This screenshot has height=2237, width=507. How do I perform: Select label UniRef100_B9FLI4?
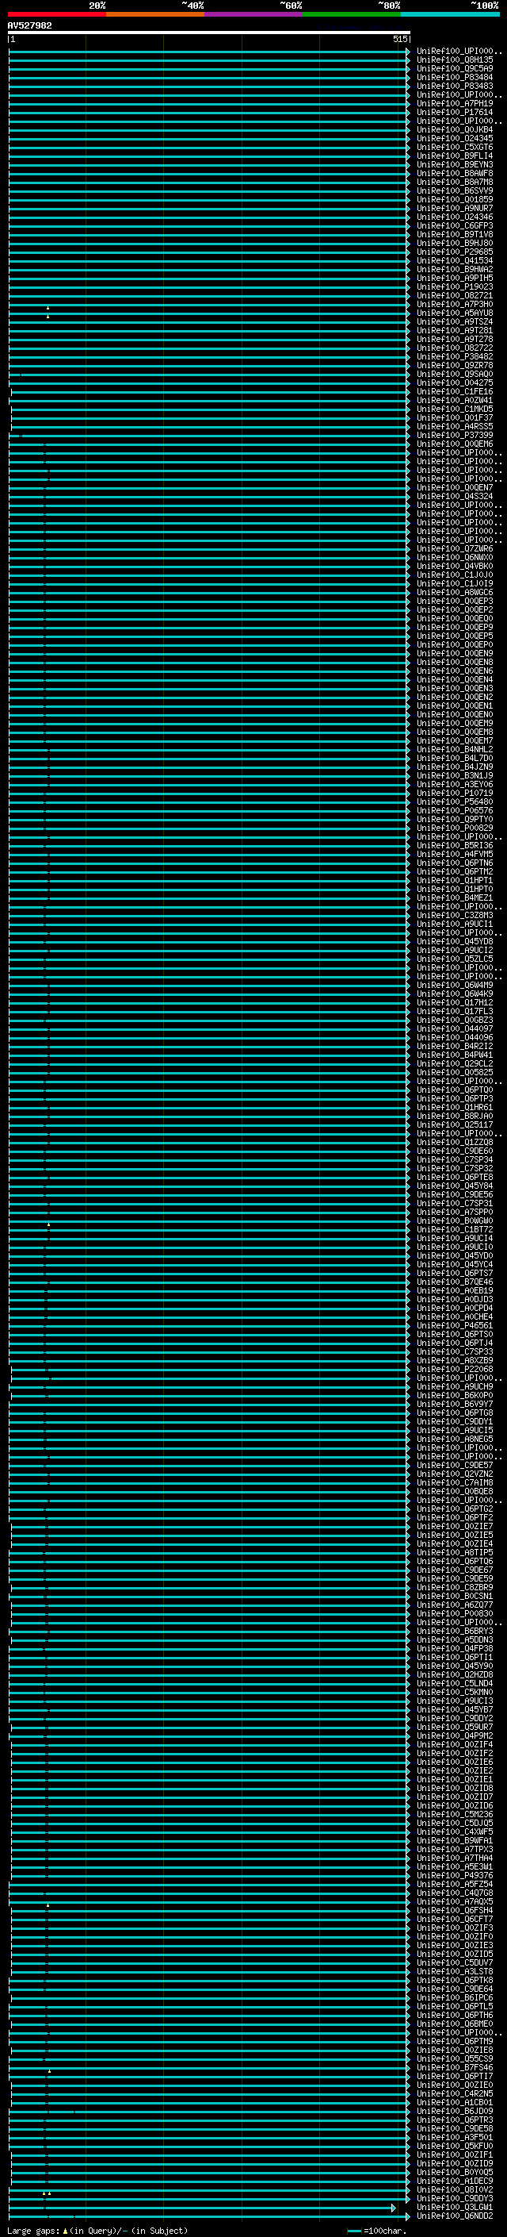pyautogui.click(x=455, y=156)
